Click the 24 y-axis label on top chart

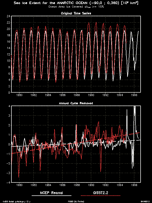[x=8, y=16]
